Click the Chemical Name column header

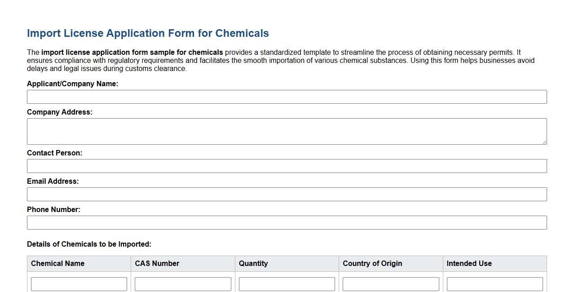coord(57,264)
